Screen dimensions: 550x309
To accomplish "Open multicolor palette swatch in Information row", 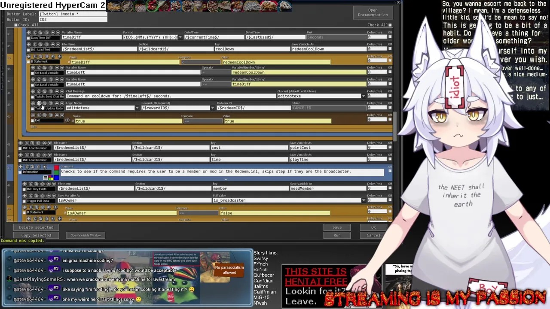I will [51, 178].
